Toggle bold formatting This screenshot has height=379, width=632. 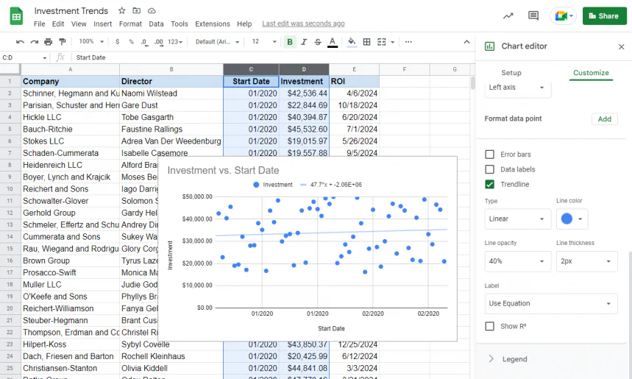(x=289, y=42)
